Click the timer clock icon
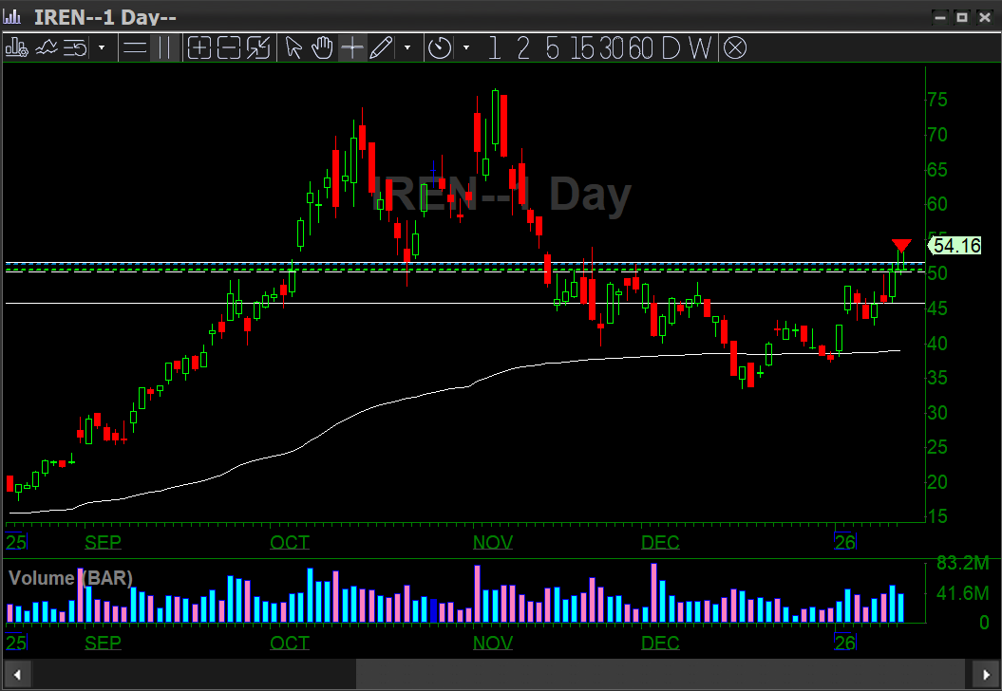 point(440,47)
